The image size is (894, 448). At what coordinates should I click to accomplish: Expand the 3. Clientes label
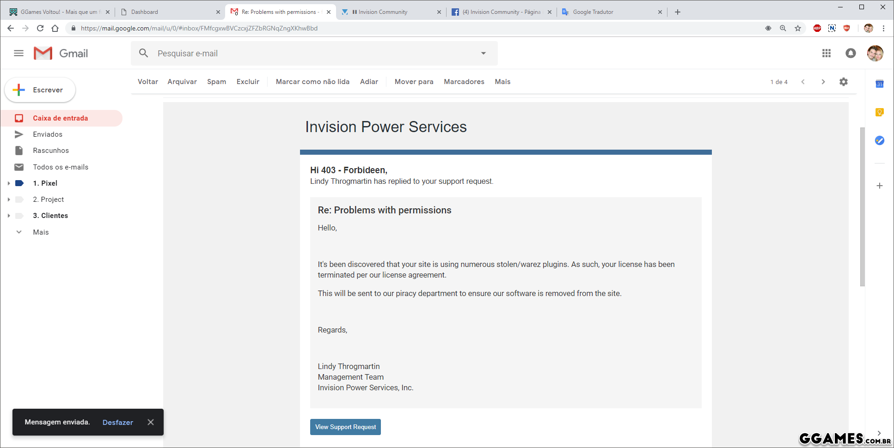point(9,216)
